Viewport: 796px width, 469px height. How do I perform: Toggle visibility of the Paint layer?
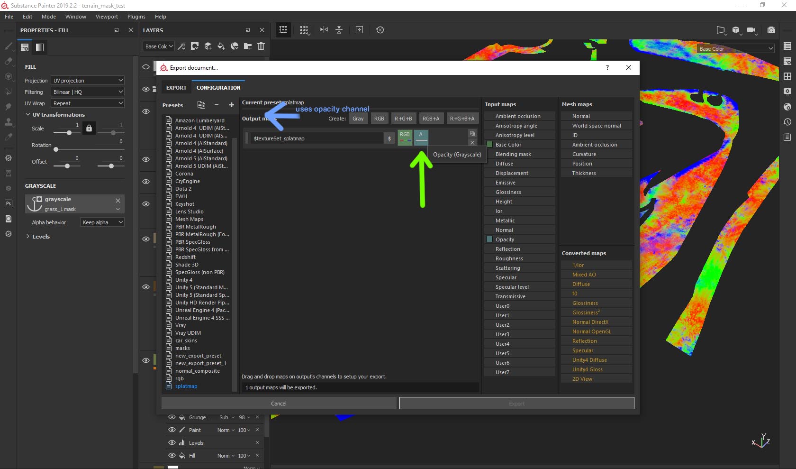click(172, 430)
